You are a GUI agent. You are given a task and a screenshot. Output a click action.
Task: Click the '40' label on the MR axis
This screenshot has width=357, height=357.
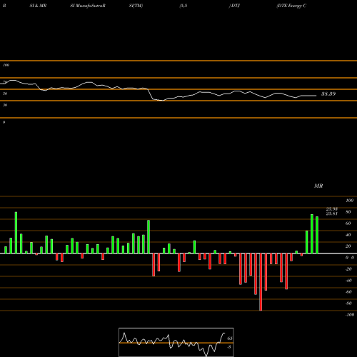(x=348, y=235)
